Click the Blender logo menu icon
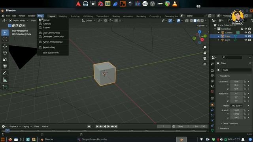The height and width of the screenshot is (142, 253). click(x=3, y=16)
